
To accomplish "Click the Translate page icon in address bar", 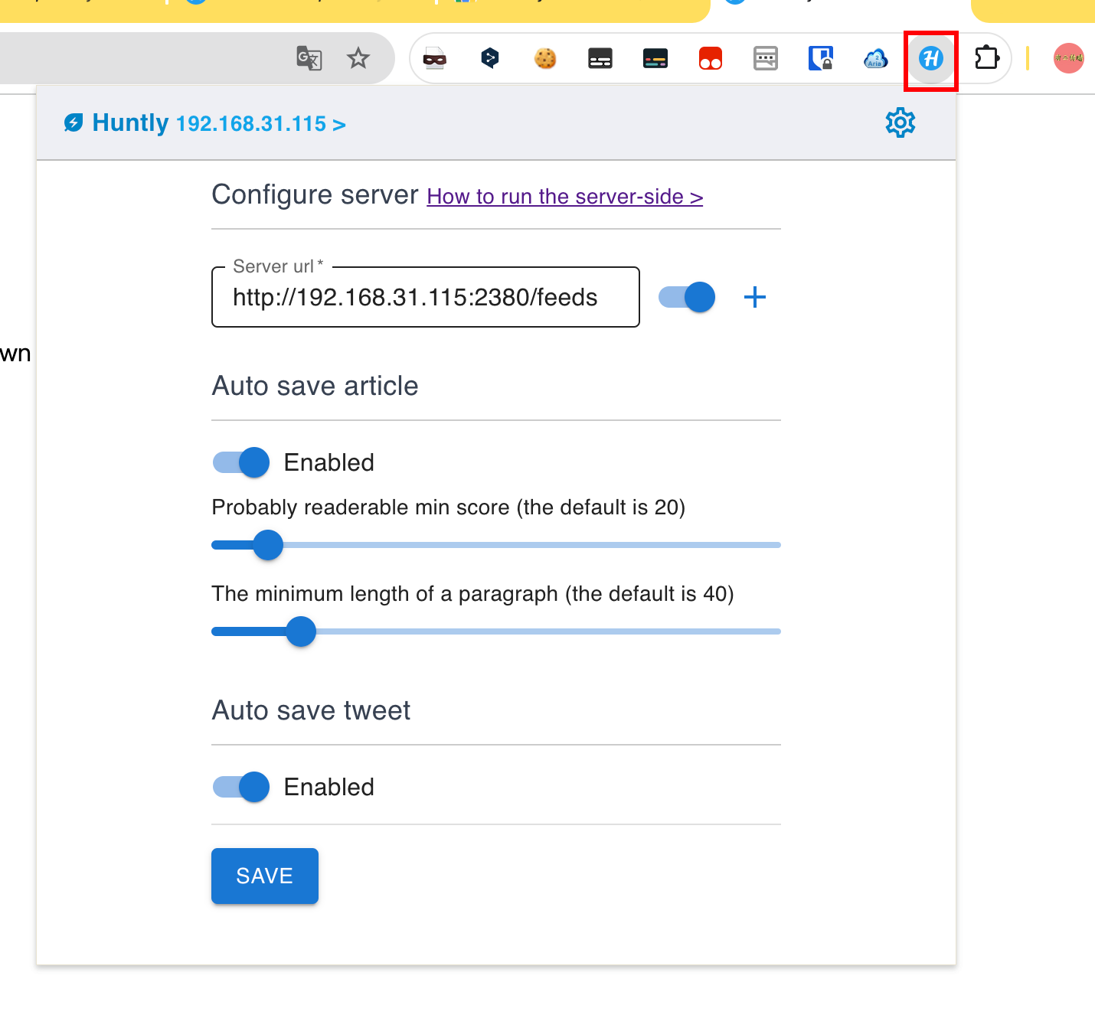I will point(309,58).
